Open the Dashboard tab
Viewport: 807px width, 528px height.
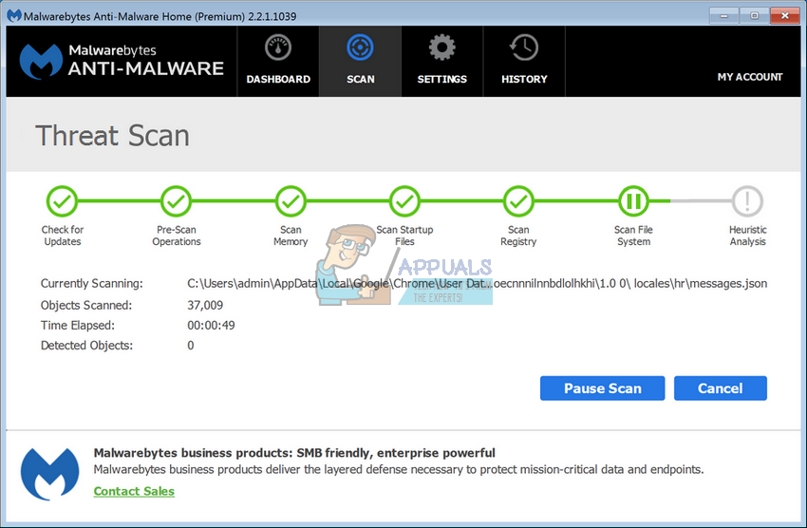click(x=278, y=61)
